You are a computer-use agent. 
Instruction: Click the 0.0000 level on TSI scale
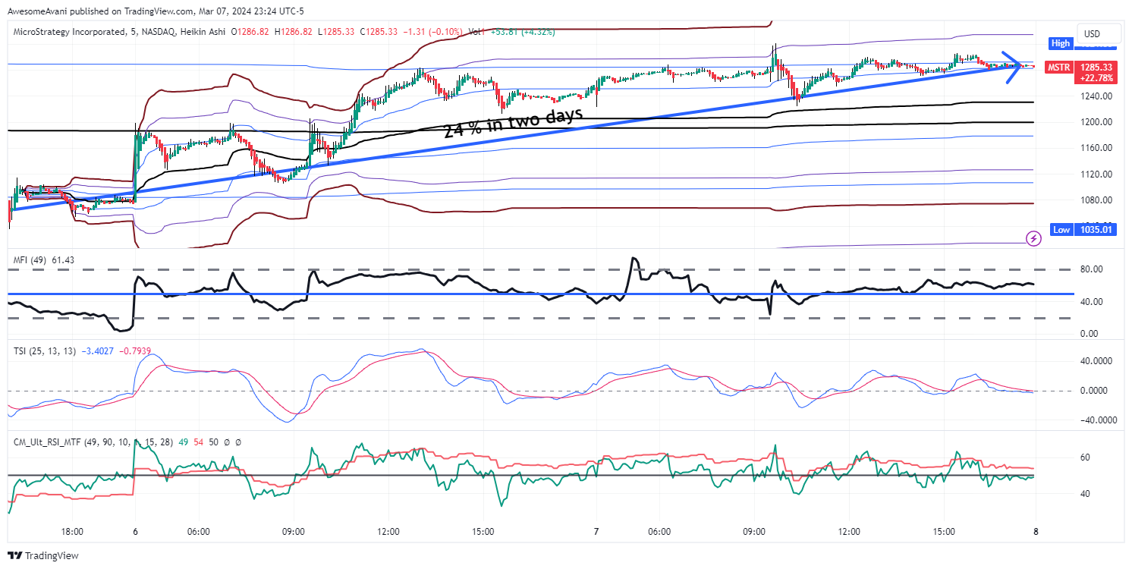tap(1093, 391)
